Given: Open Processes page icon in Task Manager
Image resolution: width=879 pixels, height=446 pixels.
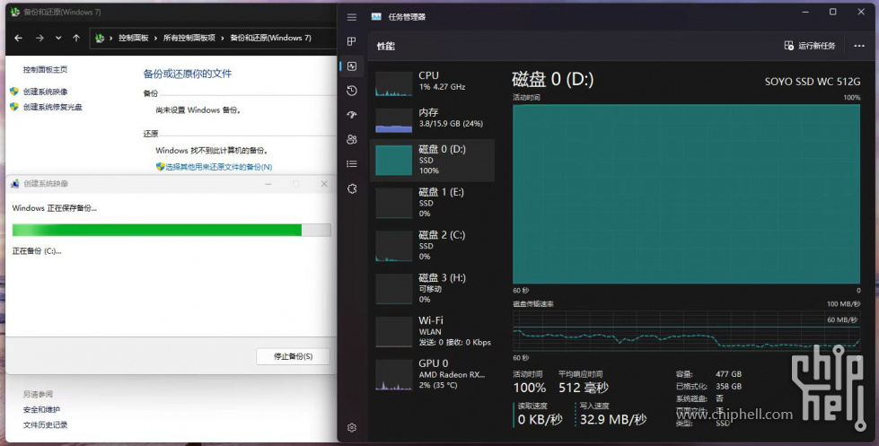Looking at the screenshot, I should click(351, 41).
